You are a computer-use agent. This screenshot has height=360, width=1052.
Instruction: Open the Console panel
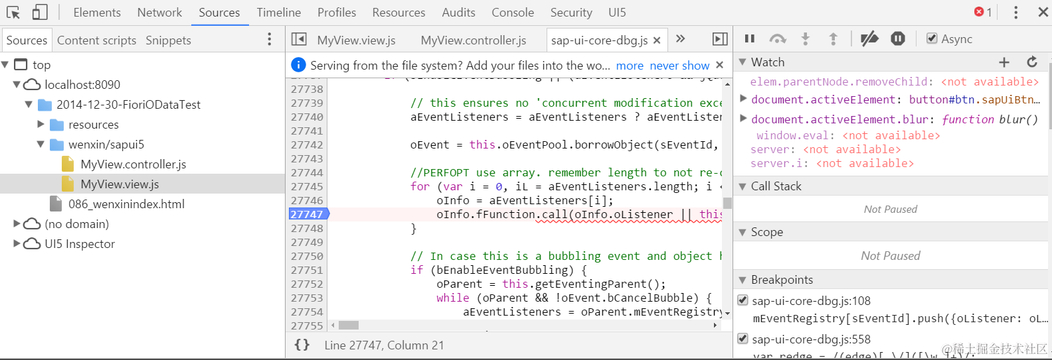coord(513,13)
